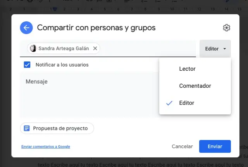Open the Enviar comentarios a Google link
Image resolution: width=248 pixels, height=167 pixels.
[x=46, y=147]
